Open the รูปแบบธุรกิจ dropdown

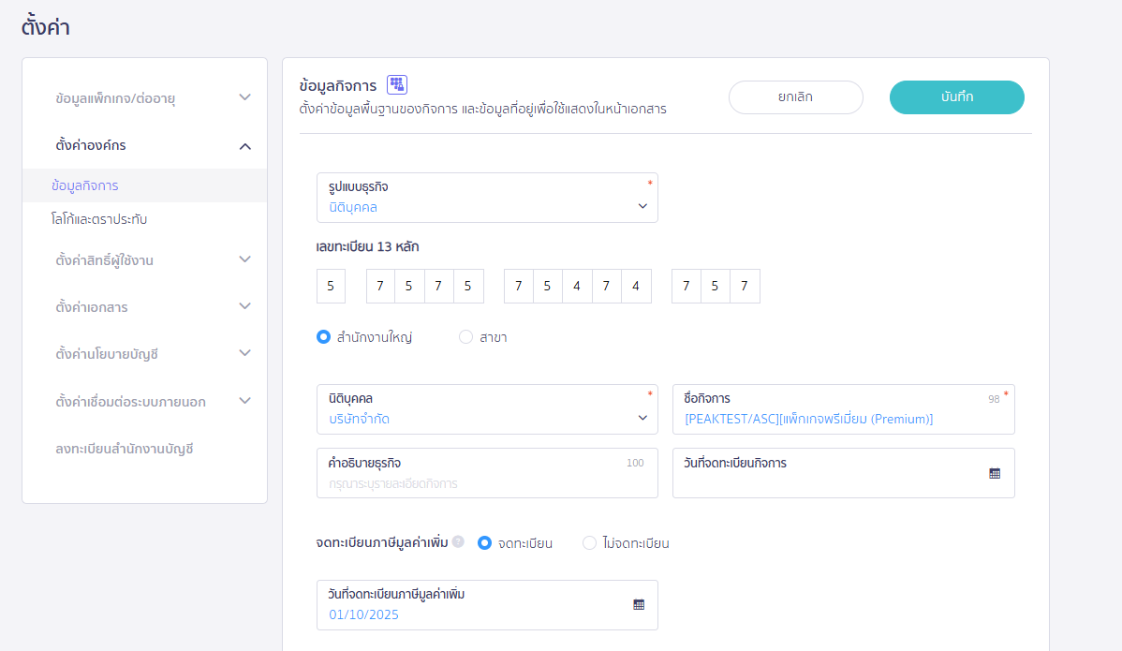coord(487,198)
